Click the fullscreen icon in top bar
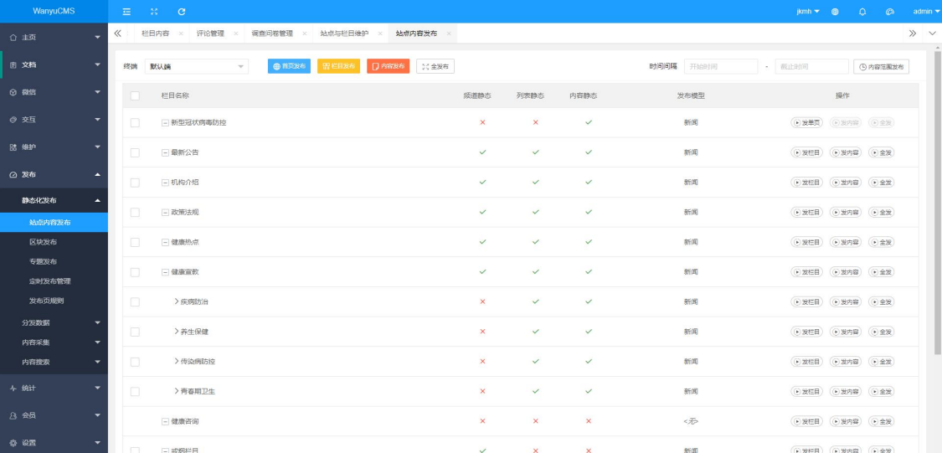Screen dimensions: 942x453 (154, 12)
